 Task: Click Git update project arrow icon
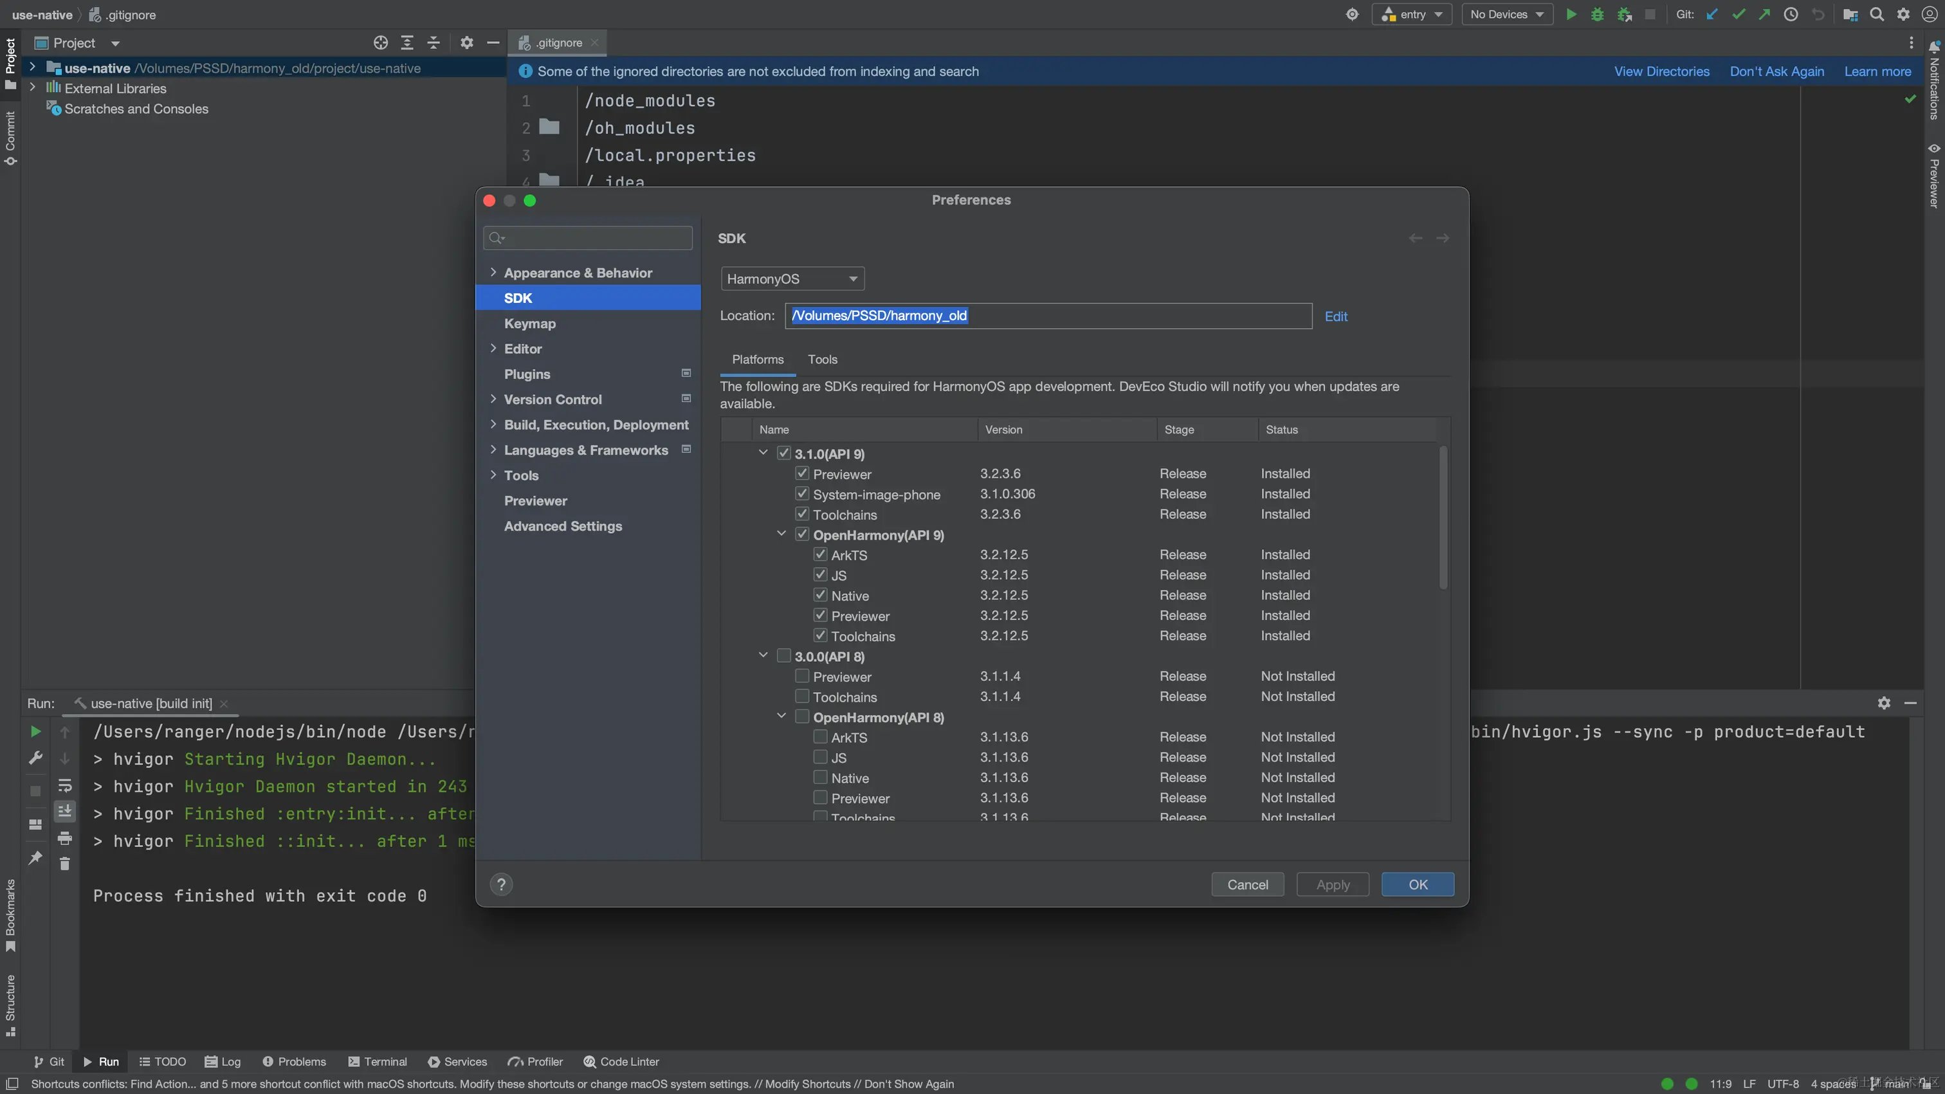[1712, 14]
